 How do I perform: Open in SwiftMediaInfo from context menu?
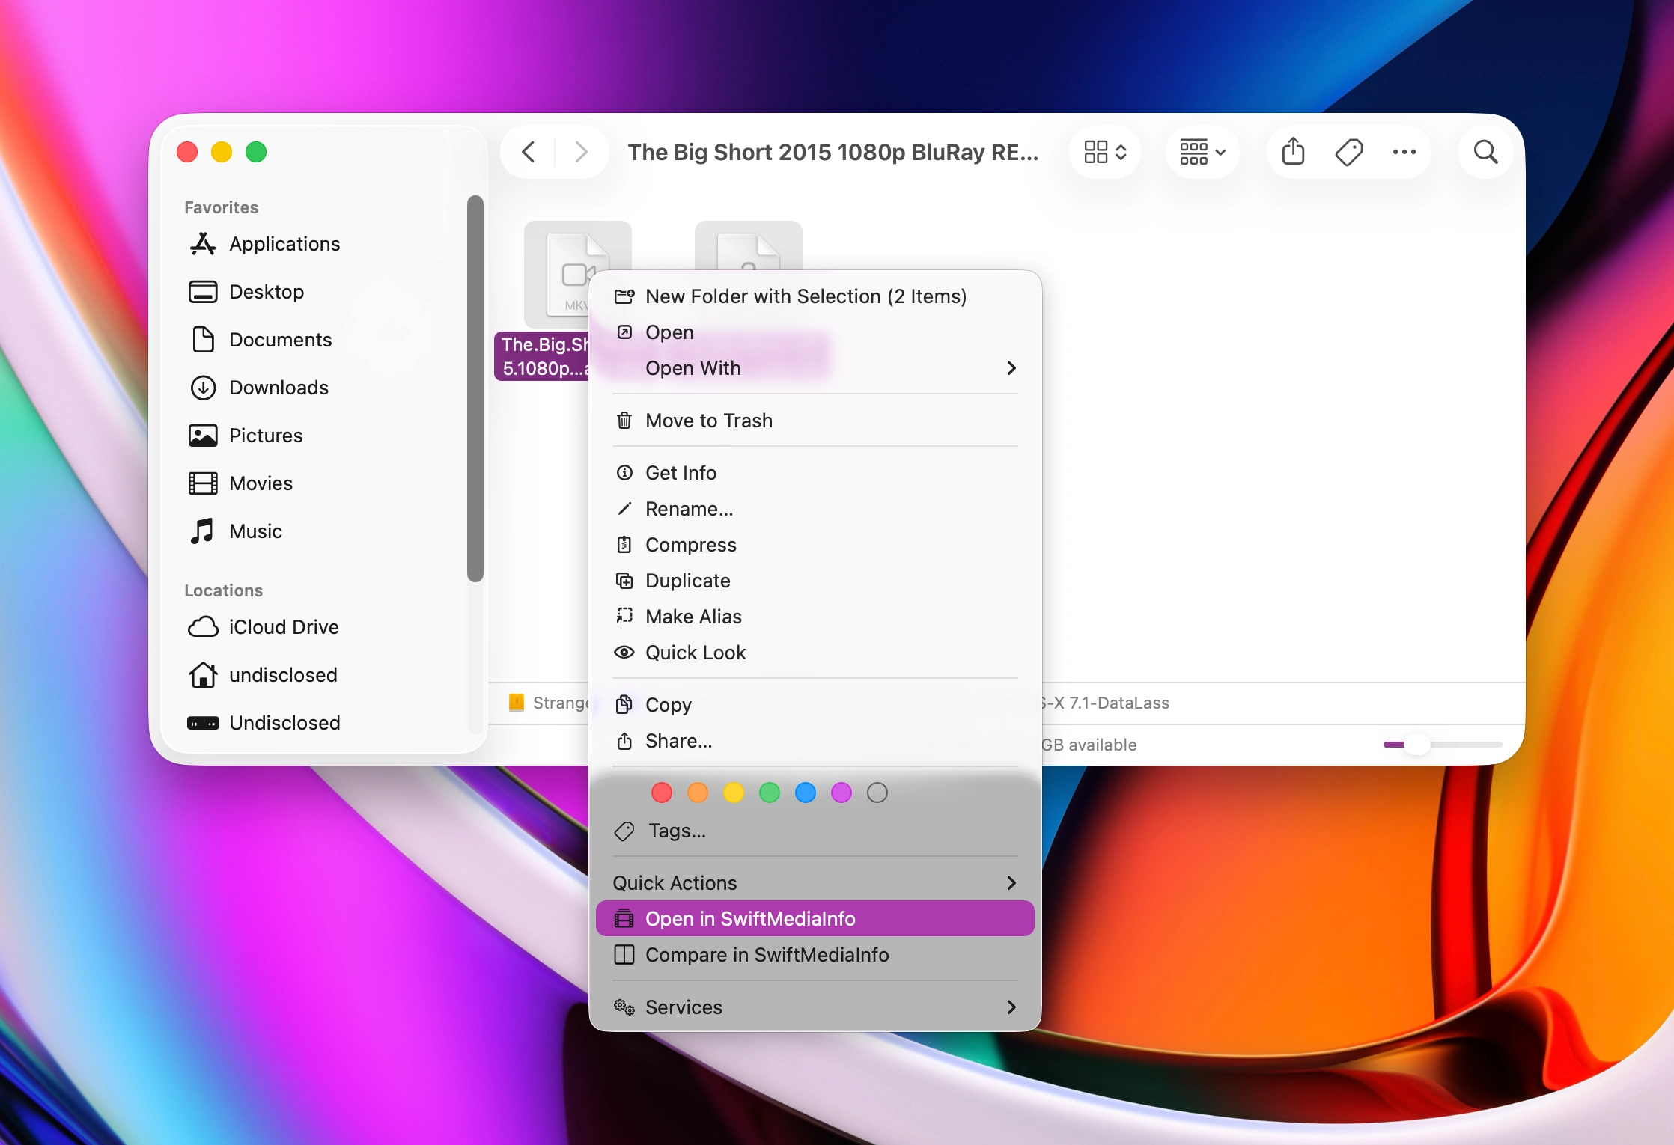[815, 918]
